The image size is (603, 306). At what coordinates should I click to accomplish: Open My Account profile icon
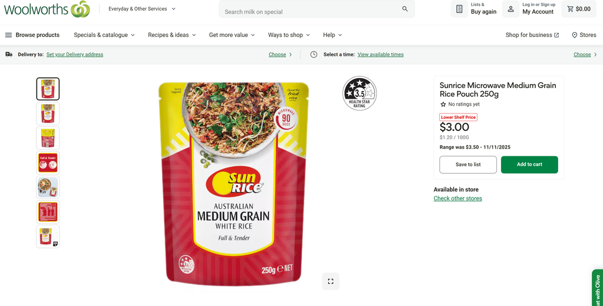click(x=511, y=9)
